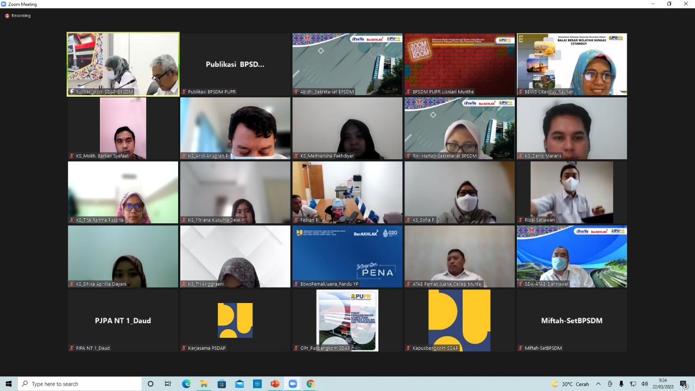Select Rini Hartati-Sekretariat BPSDM tile

(459, 128)
